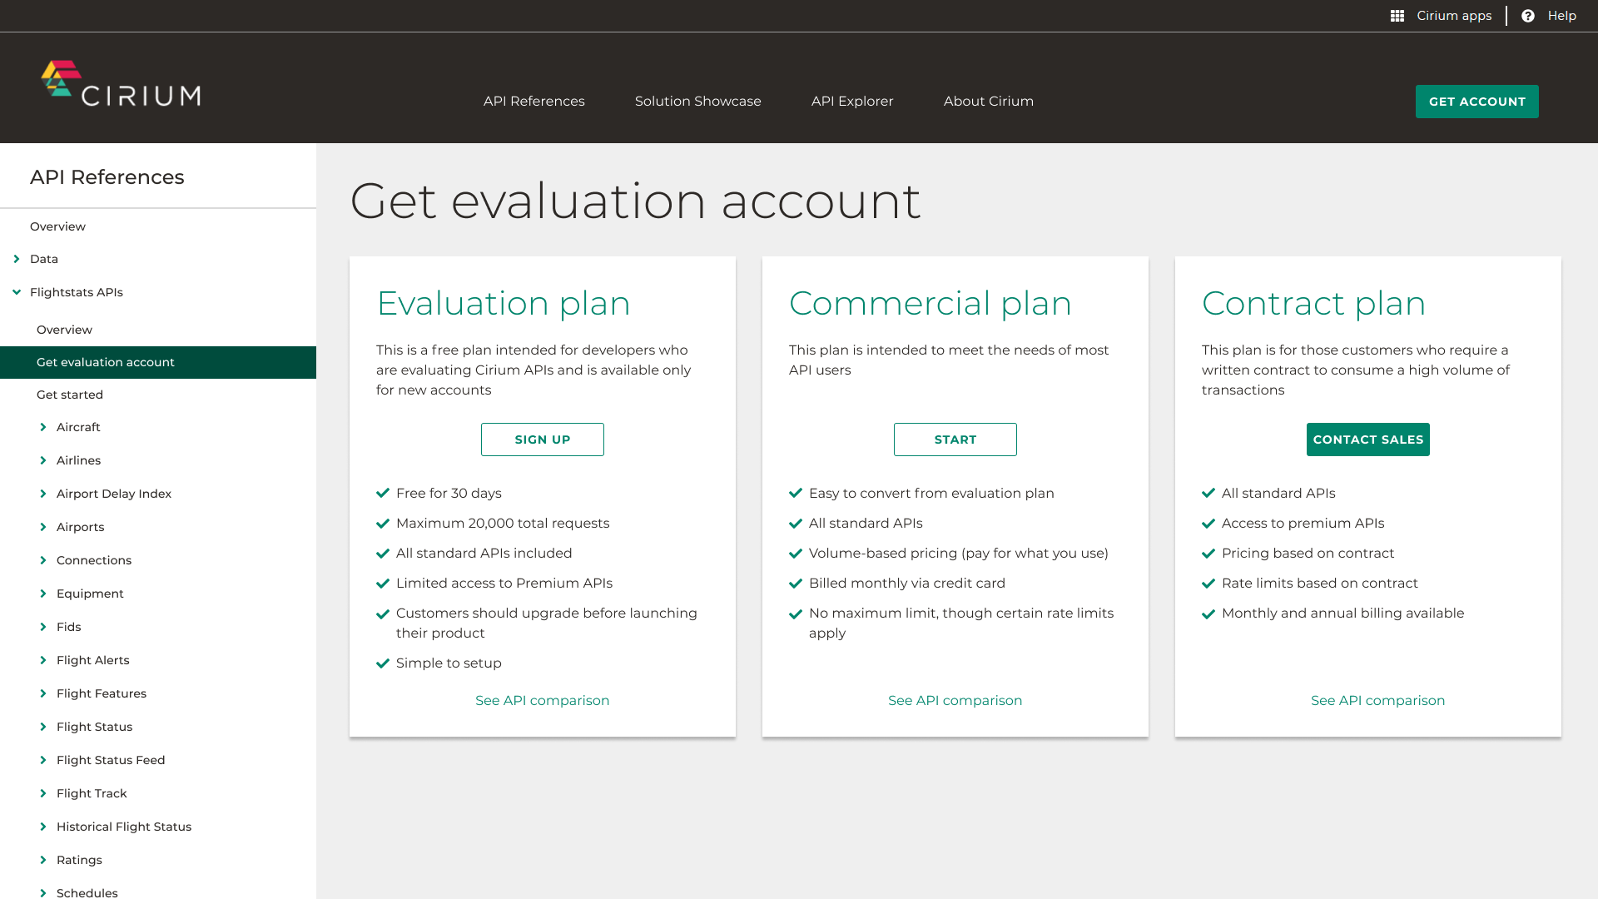Viewport: 1598px width, 899px height.
Task: Click the 'Free for 30 days' text
Action: (x=449, y=493)
